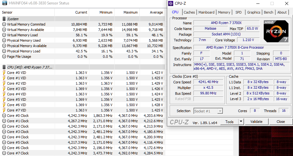293x156 pixels.
Task: Switch to the Mainboard tab
Action: pyautogui.click(x=206, y=12)
